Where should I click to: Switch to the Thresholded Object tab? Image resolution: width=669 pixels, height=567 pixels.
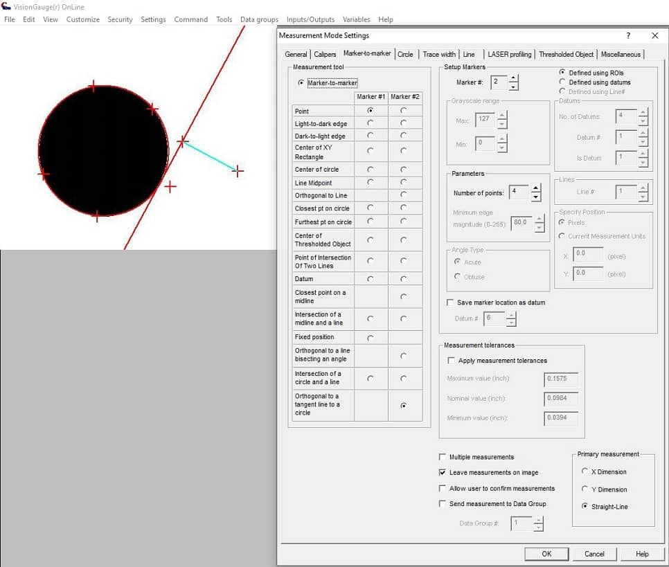coord(567,54)
